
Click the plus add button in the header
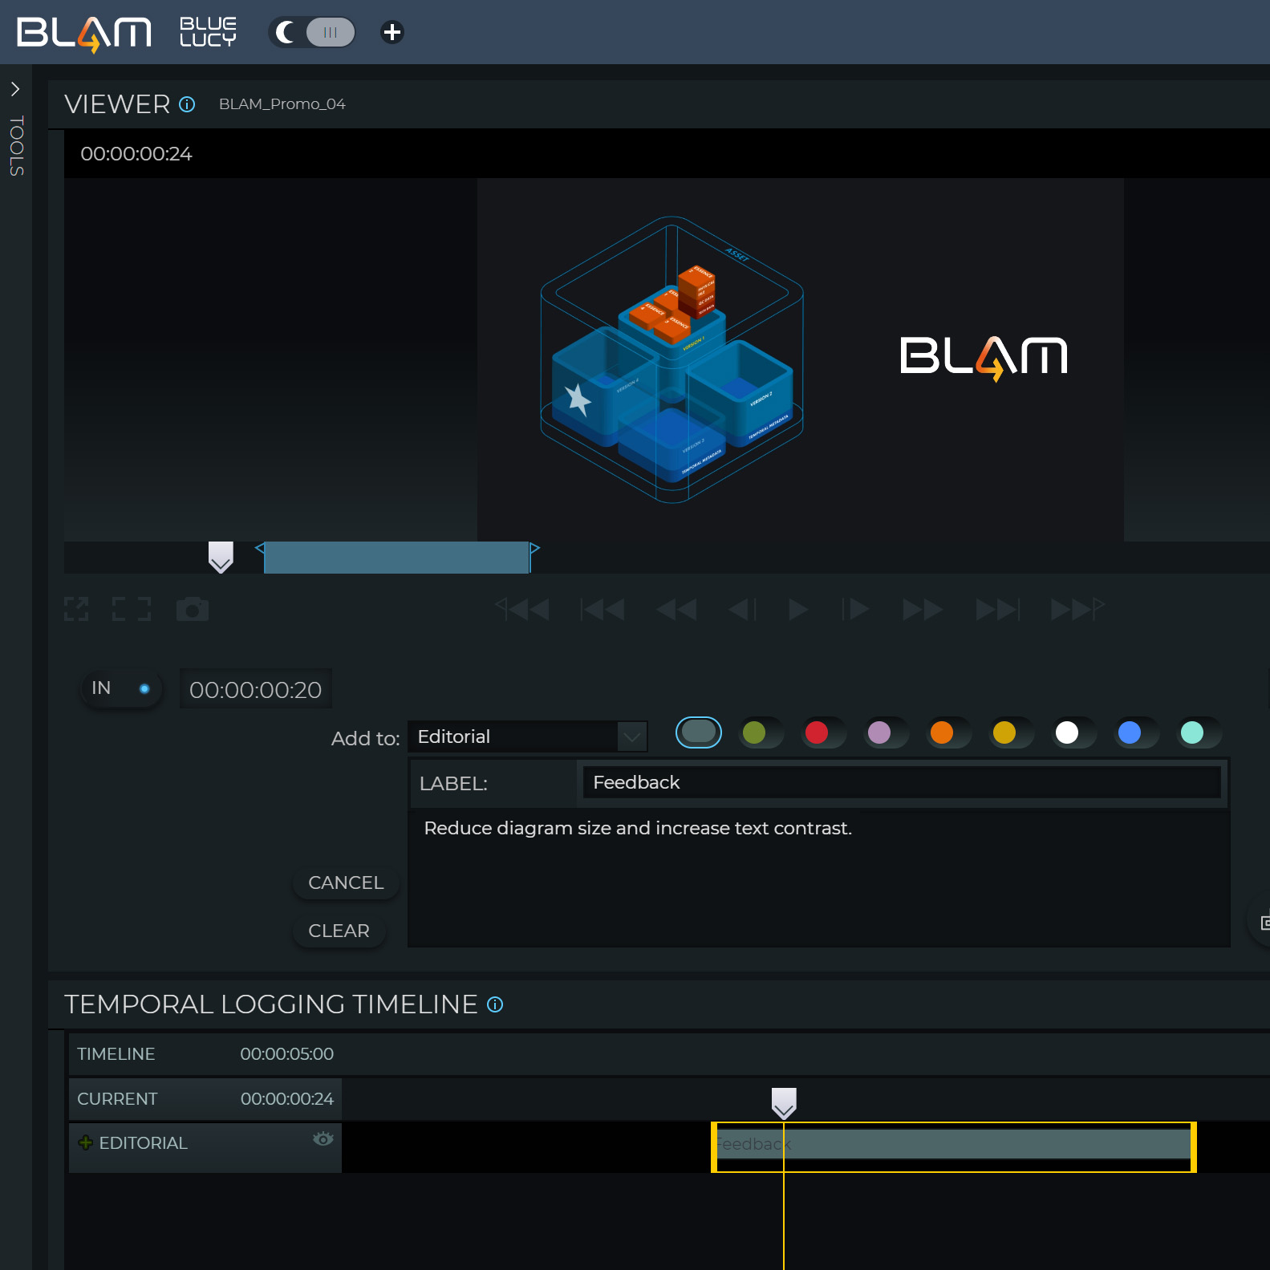(x=392, y=32)
